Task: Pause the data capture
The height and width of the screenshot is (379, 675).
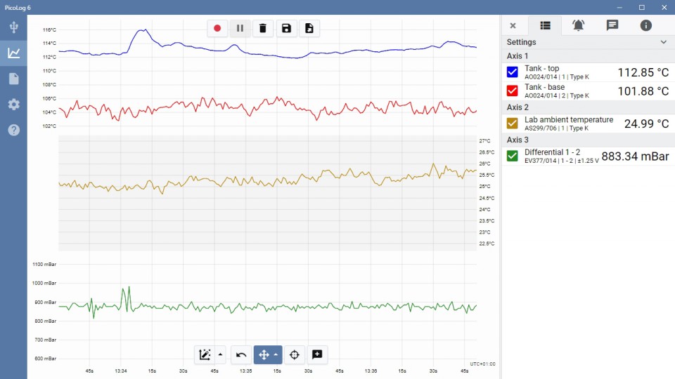Action: coord(240,28)
